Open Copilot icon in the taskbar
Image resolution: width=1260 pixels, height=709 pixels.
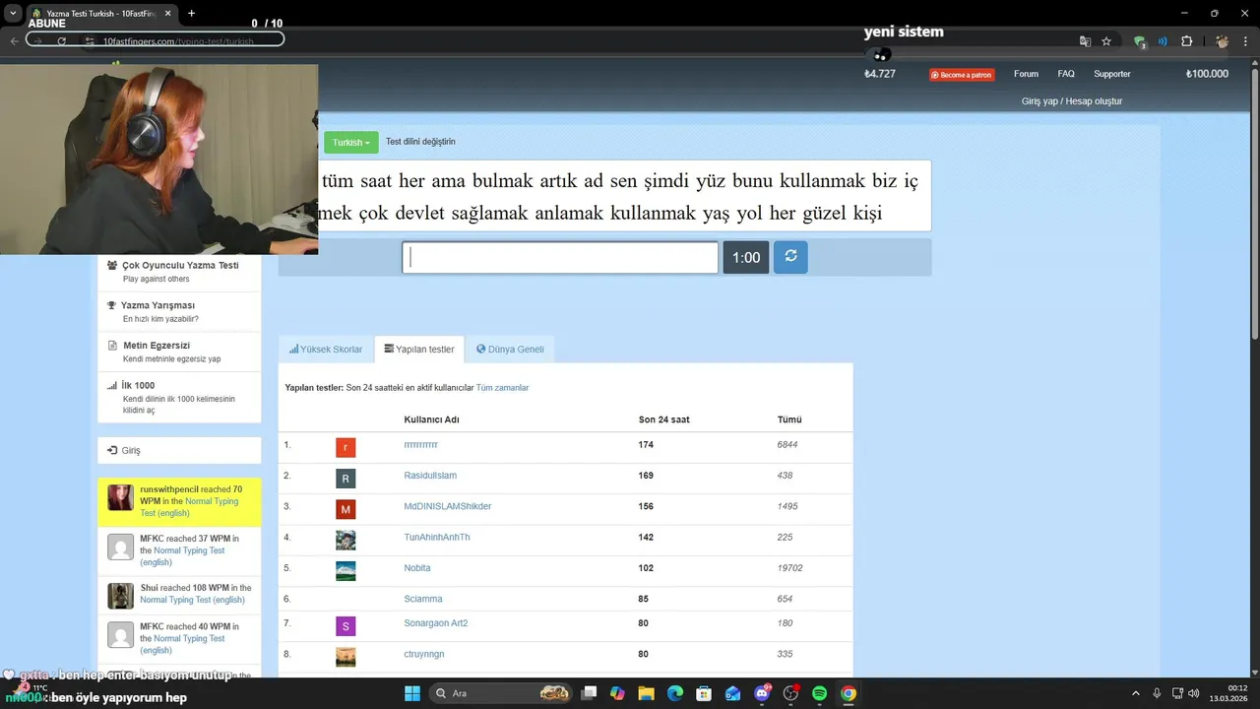617,693
